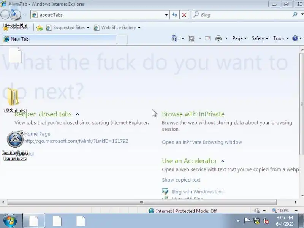
Task: Collapse the Reopen closed tabs section
Action: click(x=77, y=114)
